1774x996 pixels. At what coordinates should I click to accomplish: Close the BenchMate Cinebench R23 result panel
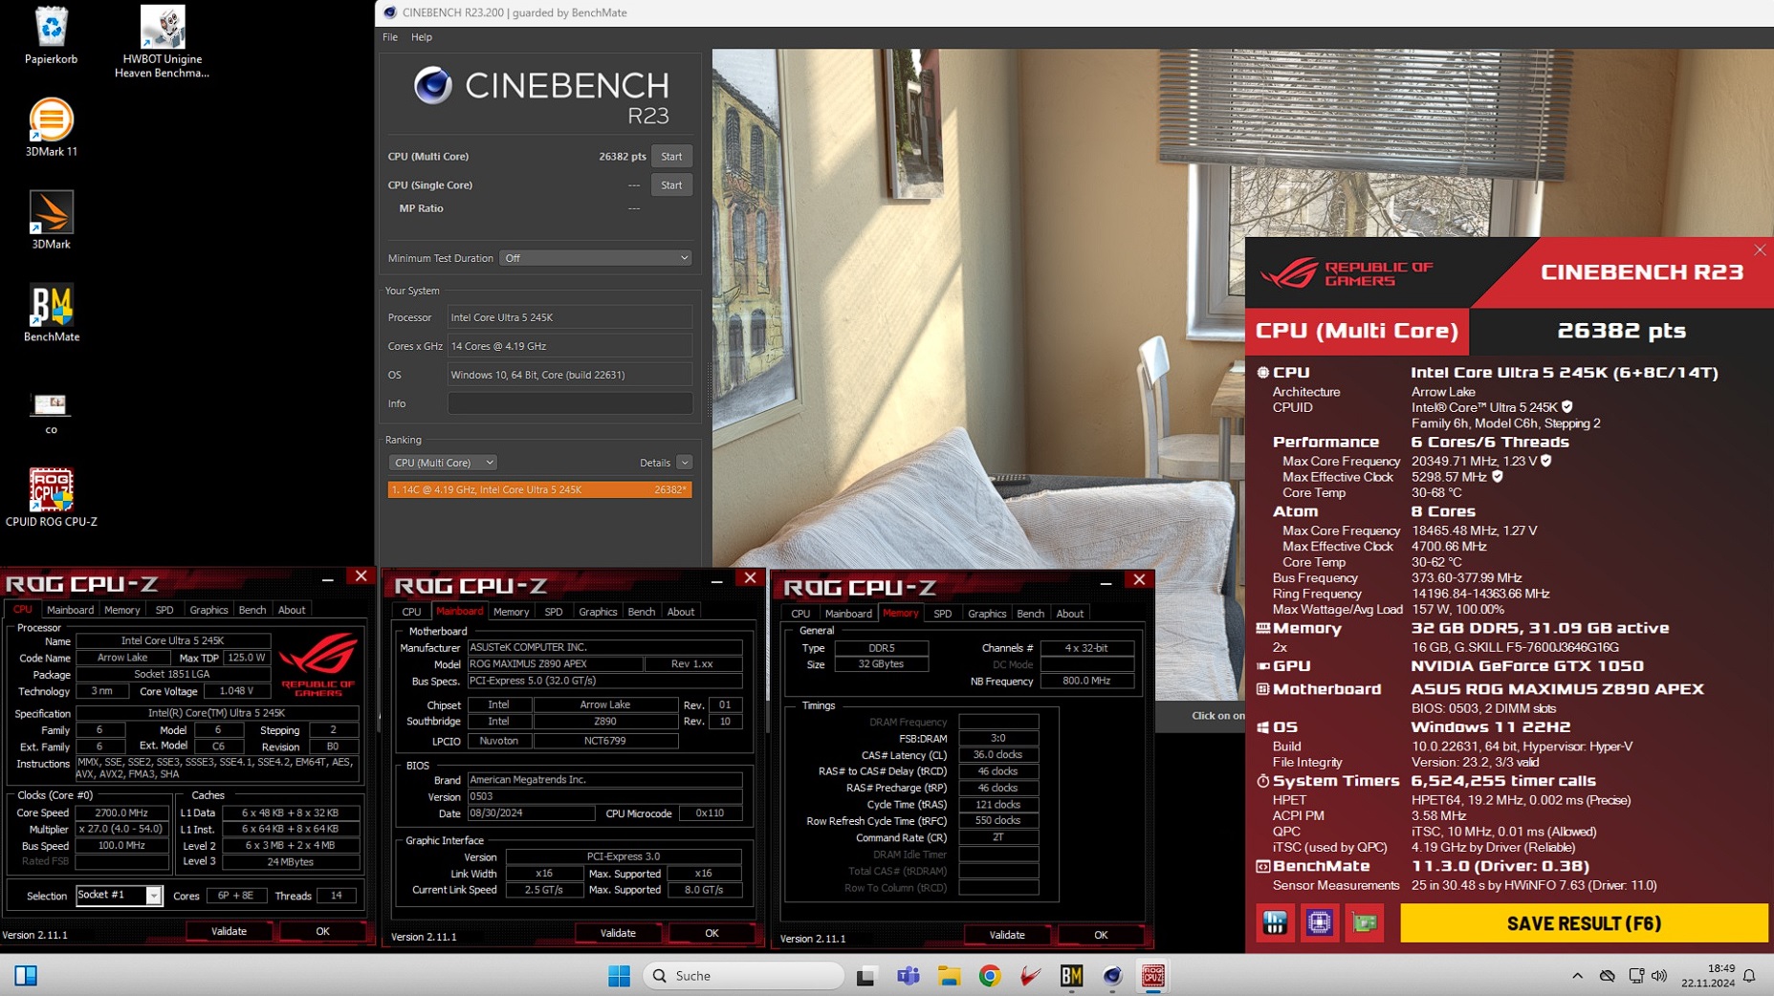coord(1761,250)
